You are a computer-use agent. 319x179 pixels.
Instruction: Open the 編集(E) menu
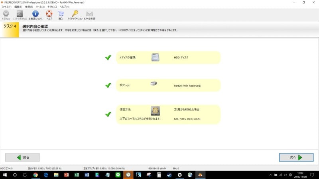(18, 7)
